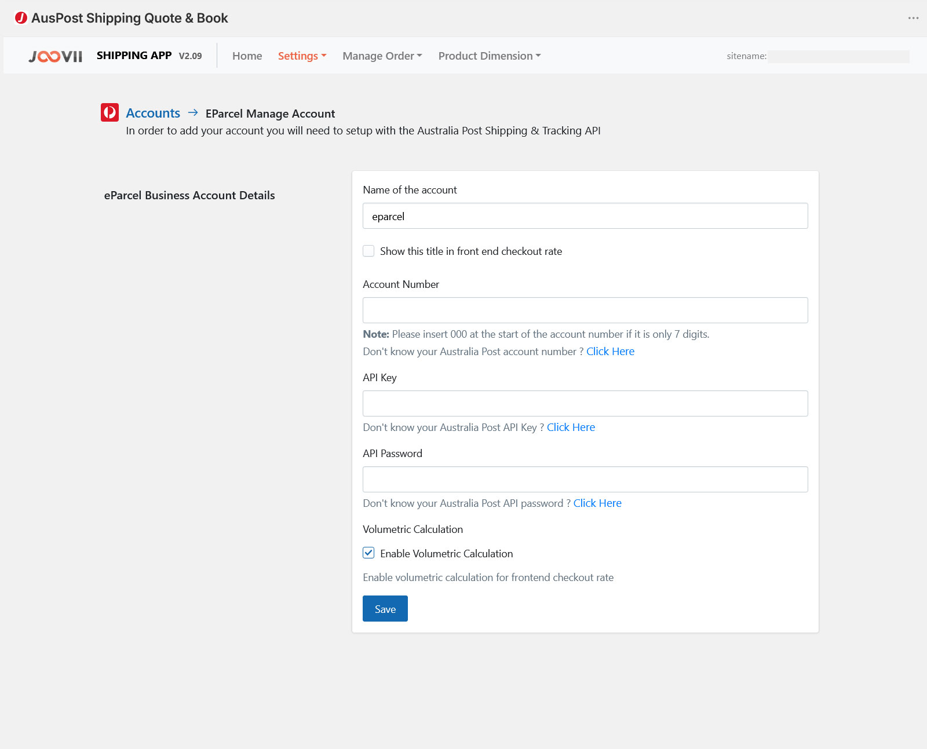Open the Product Dimension dropdown
The height and width of the screenshot is (749, 927).
(490, 56)
